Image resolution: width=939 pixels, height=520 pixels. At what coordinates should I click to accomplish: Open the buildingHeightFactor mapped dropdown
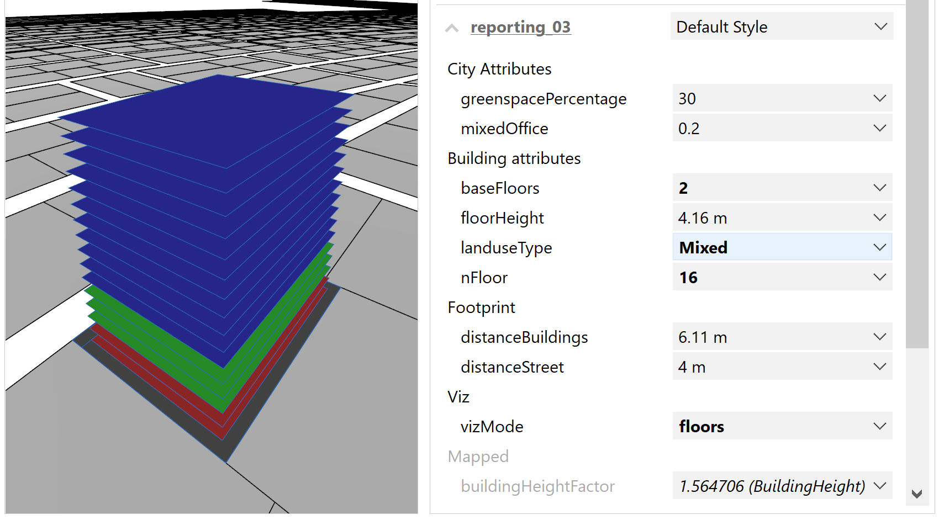pos(879,486)
